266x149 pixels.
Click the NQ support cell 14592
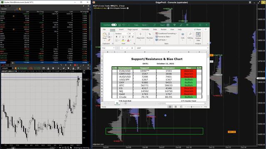coord(145,91)
